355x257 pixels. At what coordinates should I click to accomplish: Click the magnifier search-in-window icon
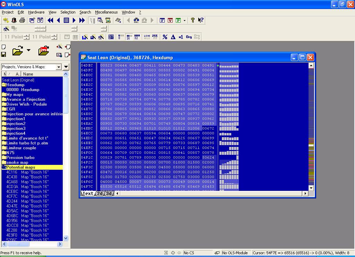click(x=100, y=20)
